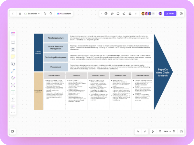This screenshot has height=145, width=194.
Task: Select the mind map tool
Action: click(13, 85)
